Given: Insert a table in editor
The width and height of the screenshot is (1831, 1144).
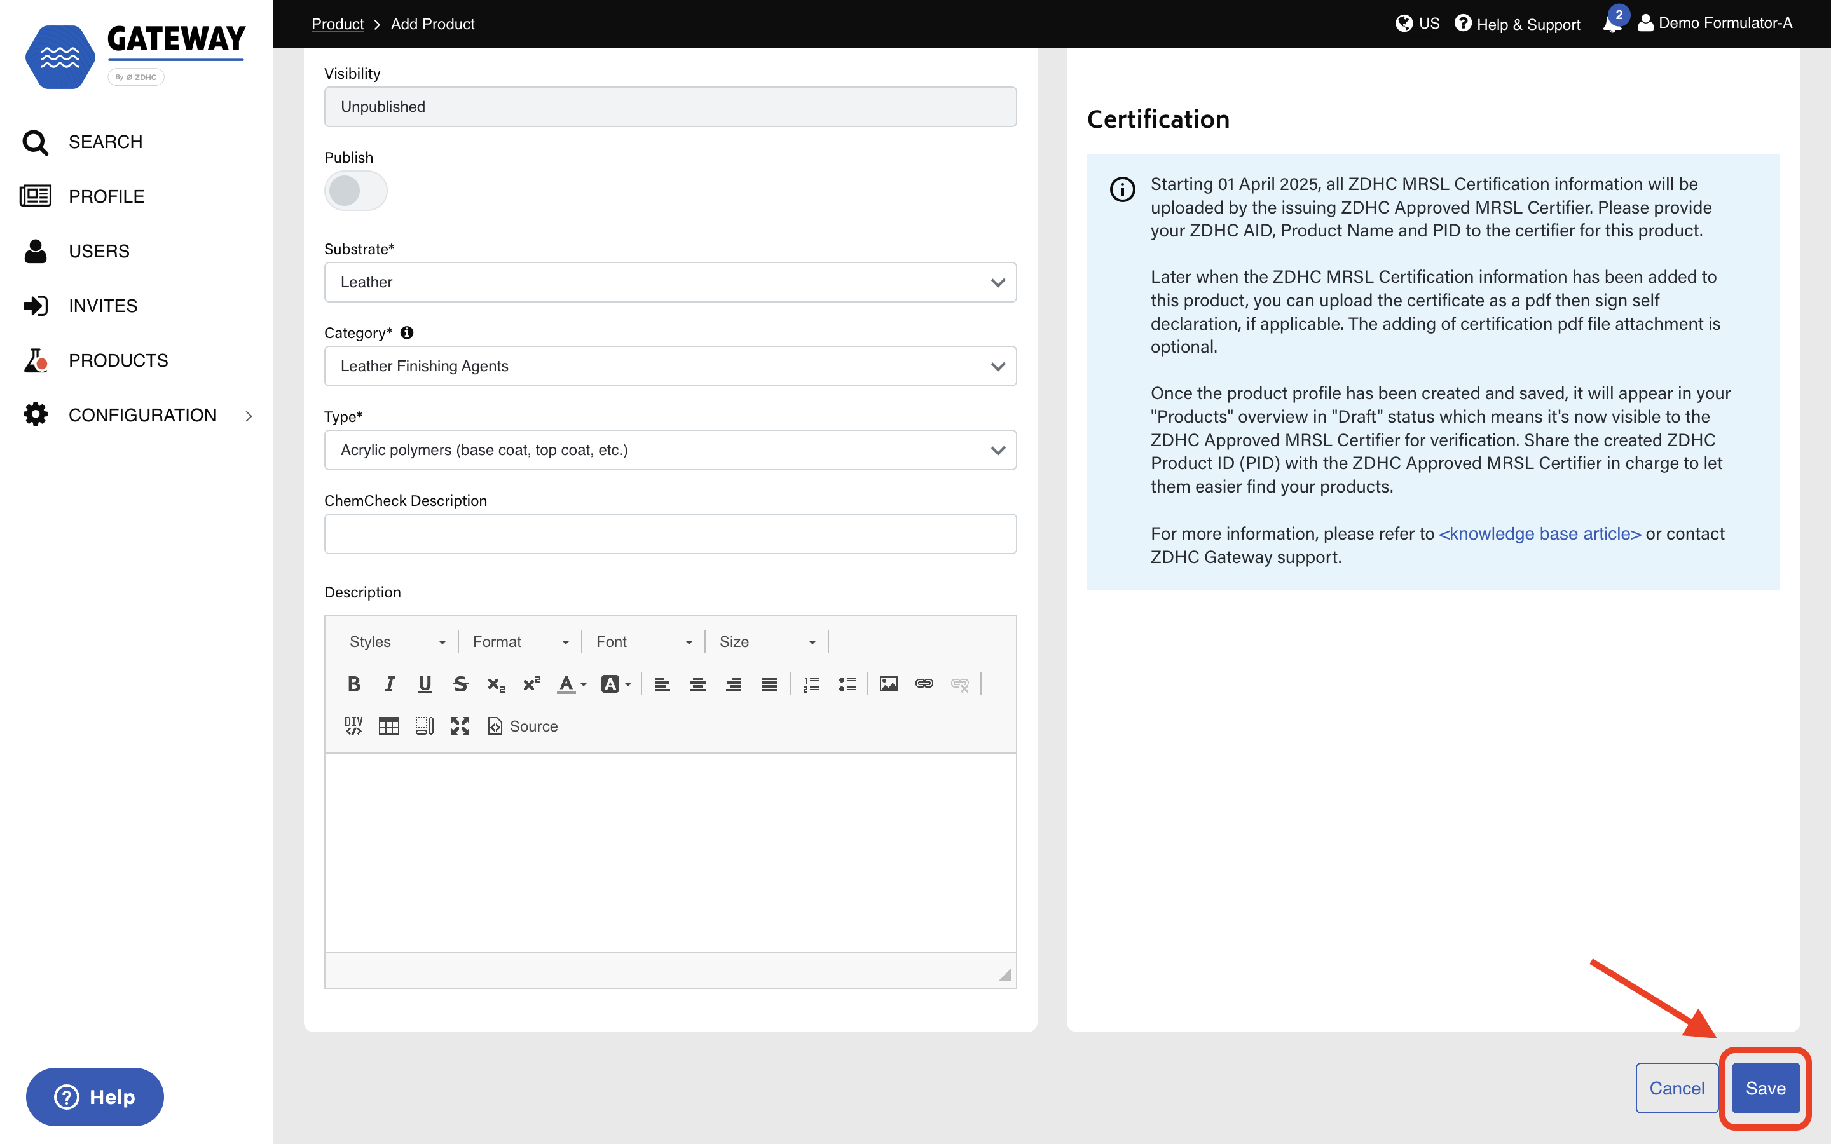Looking at the screenshot, I should pos(389,726).
